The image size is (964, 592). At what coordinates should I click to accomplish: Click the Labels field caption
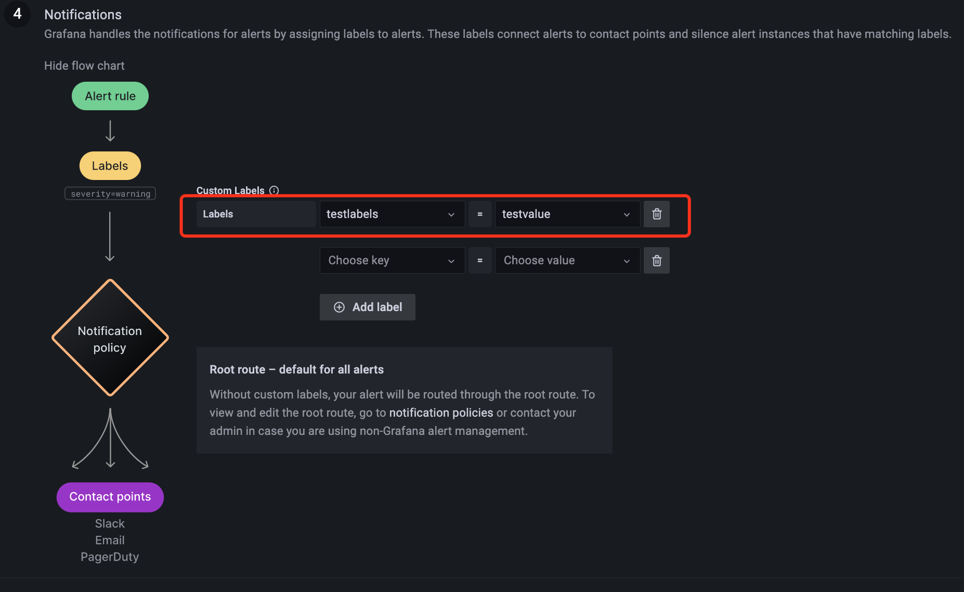(x=218, y=214)
